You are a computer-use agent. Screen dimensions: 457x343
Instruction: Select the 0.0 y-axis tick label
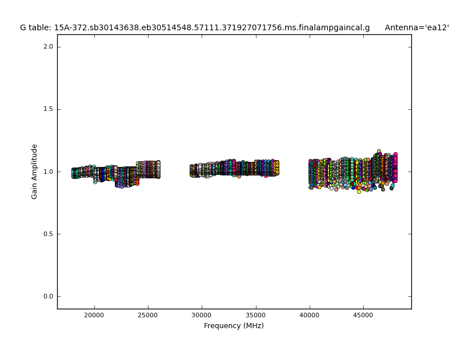[x=48, y=296]
